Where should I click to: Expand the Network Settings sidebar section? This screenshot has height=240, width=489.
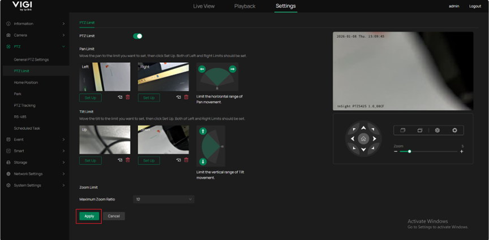coord(34,174)
